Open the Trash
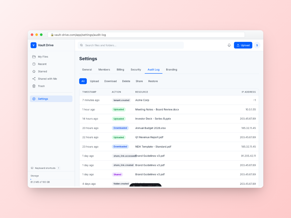The height and width of the screenshot is (218, 291). pos(41,86)
